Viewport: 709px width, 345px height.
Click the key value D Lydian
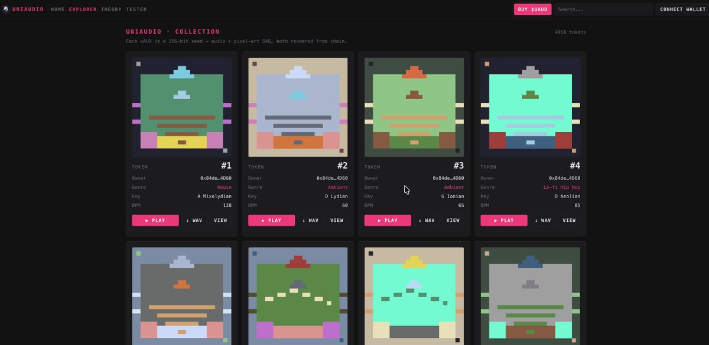(336, 196)
